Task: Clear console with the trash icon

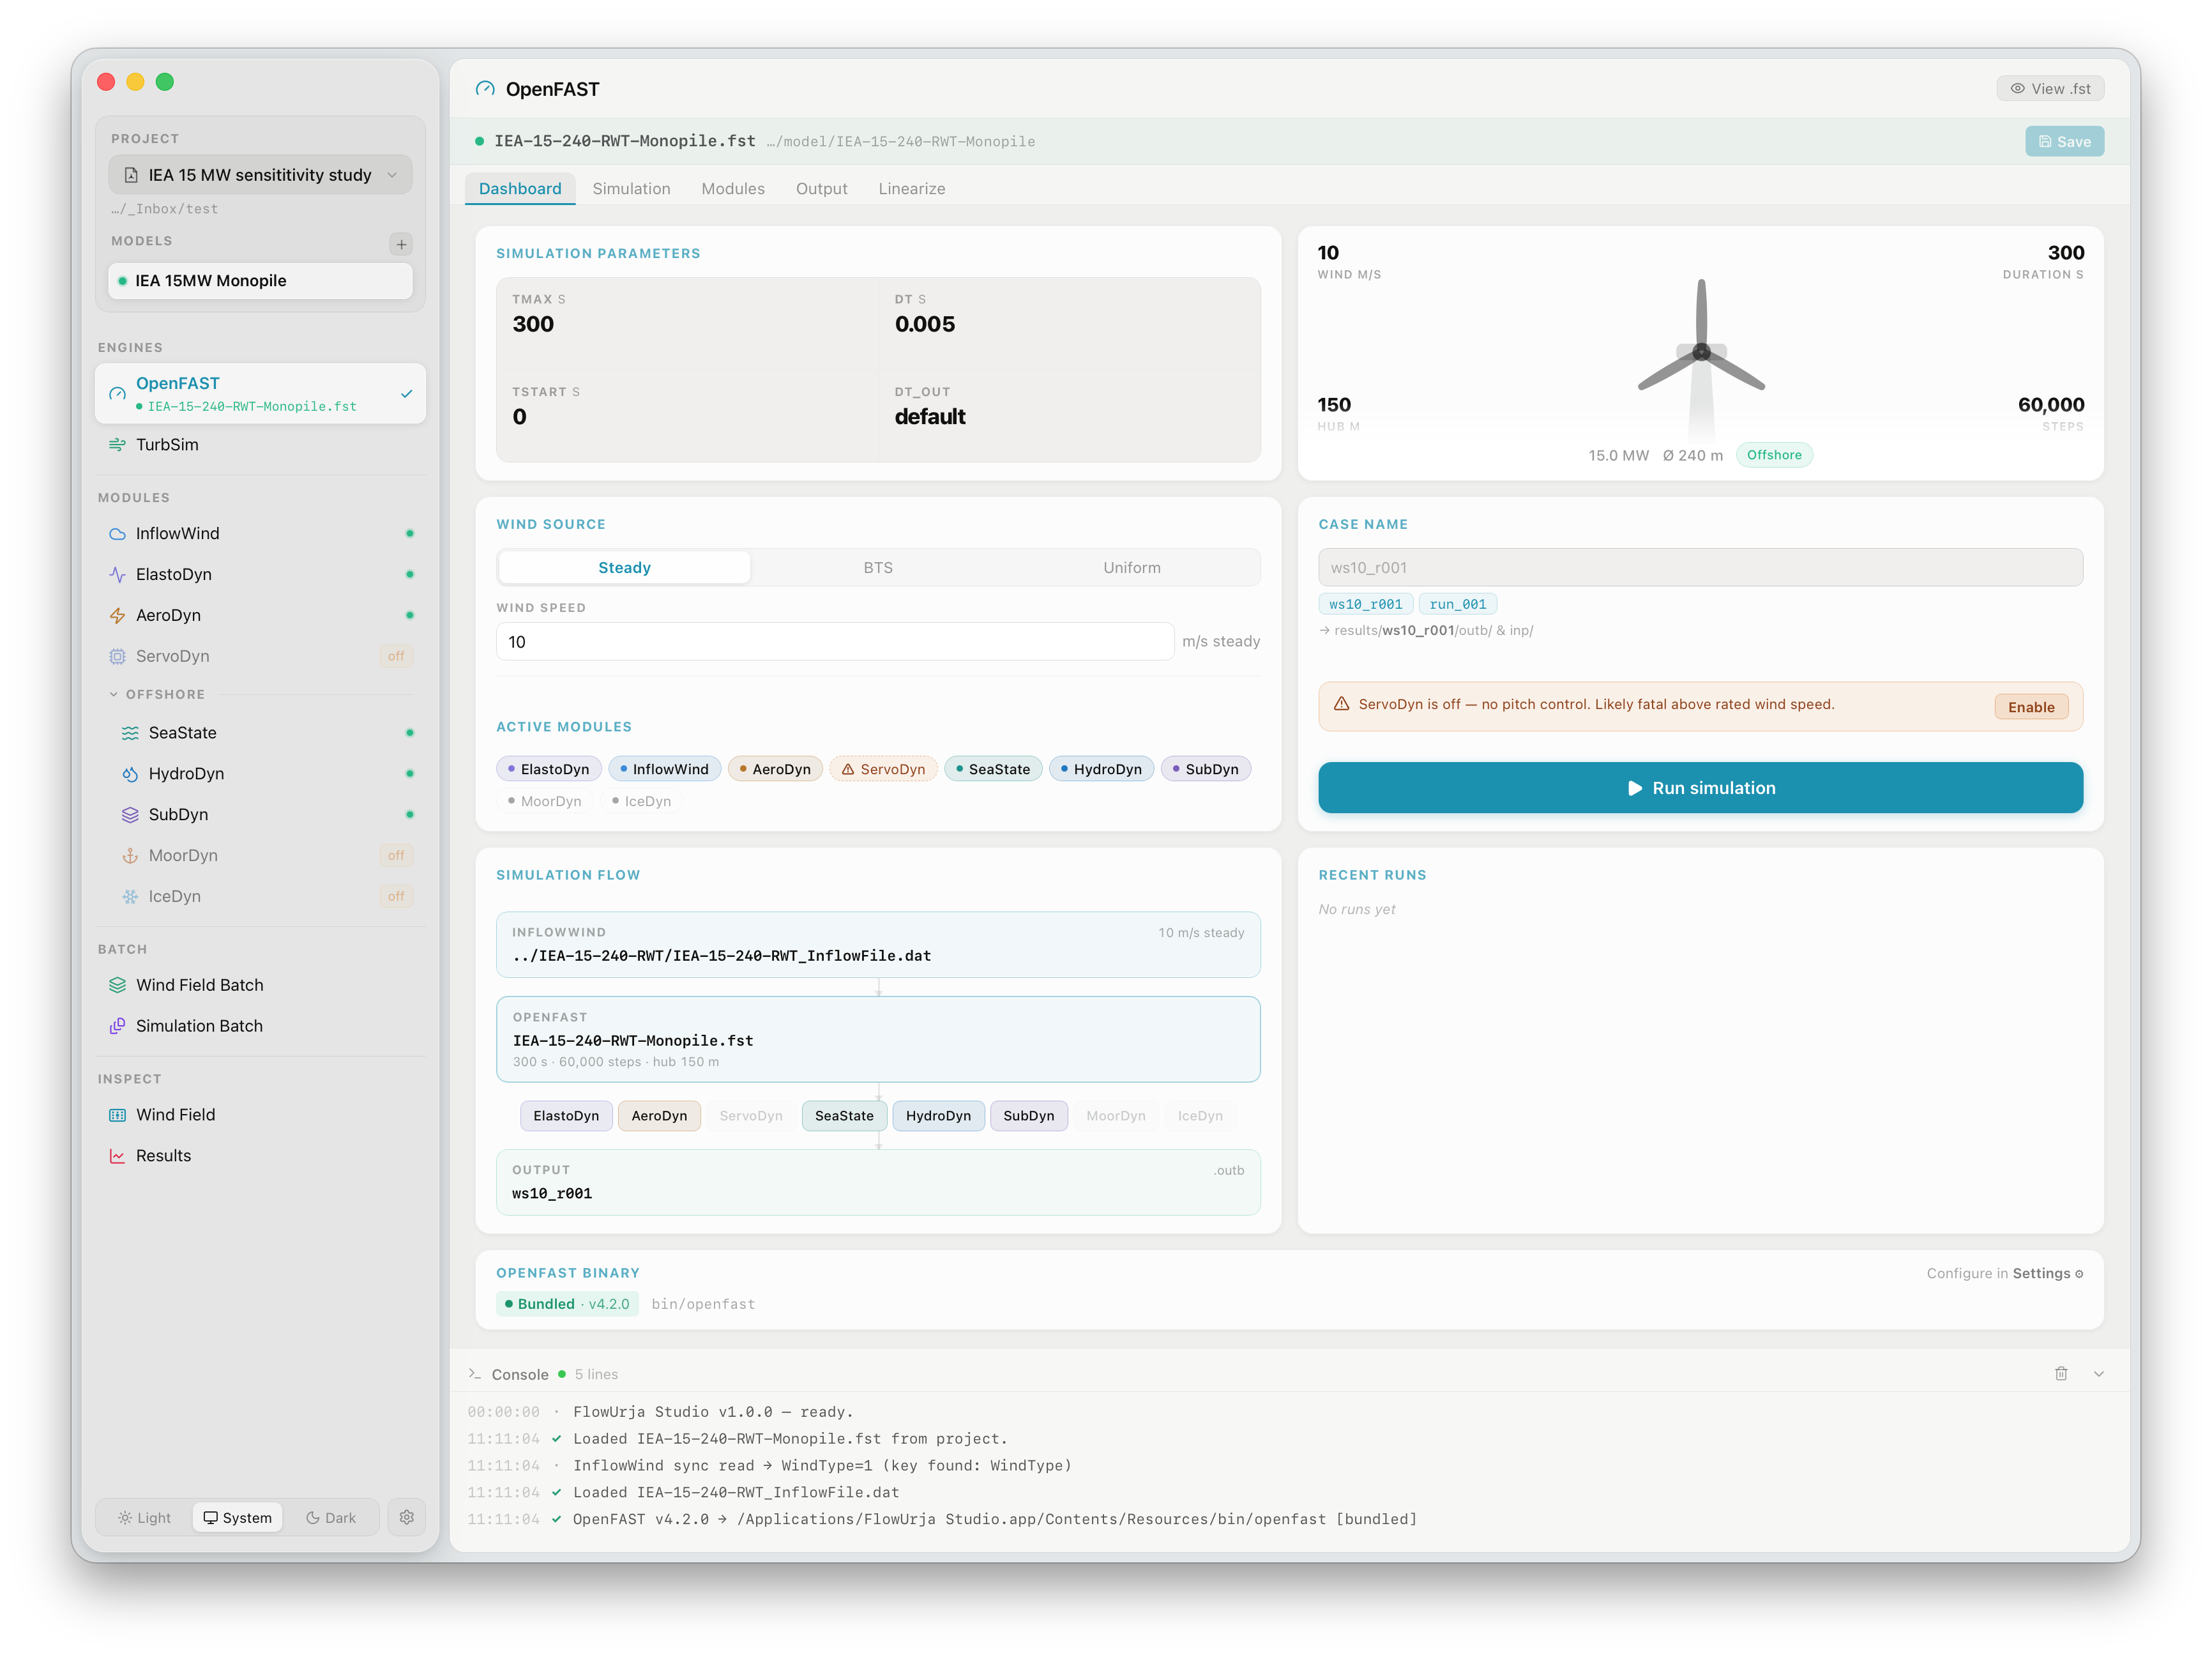Action: tap(2061, 1374)
